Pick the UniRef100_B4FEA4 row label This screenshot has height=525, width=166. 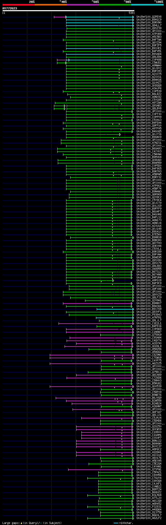[149, 123]
